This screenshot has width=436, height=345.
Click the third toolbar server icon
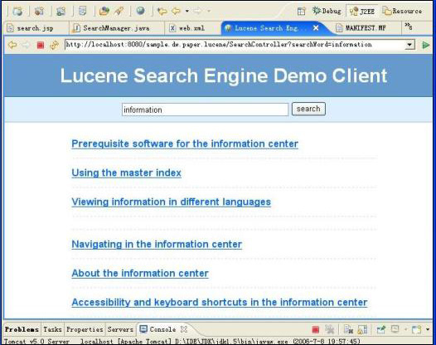click(61, 11)
